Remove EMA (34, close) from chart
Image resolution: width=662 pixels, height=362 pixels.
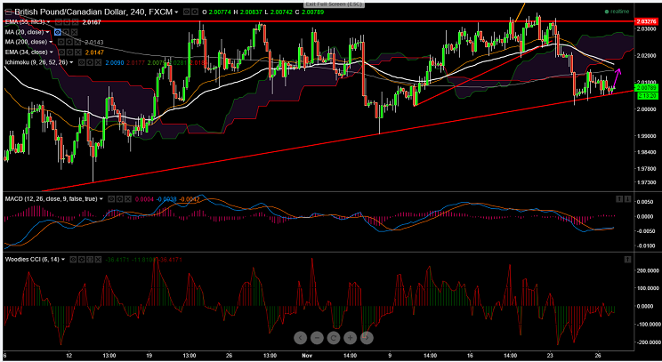tap(78, 52)
